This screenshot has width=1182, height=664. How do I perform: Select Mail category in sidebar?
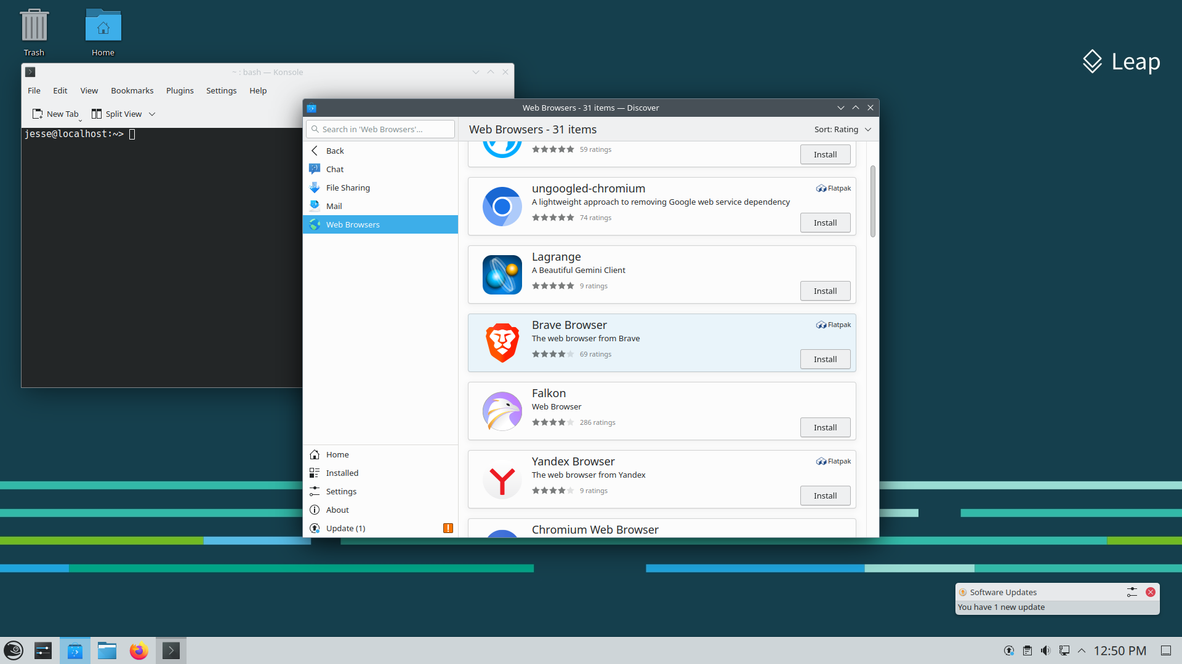(x=380, y=206)
